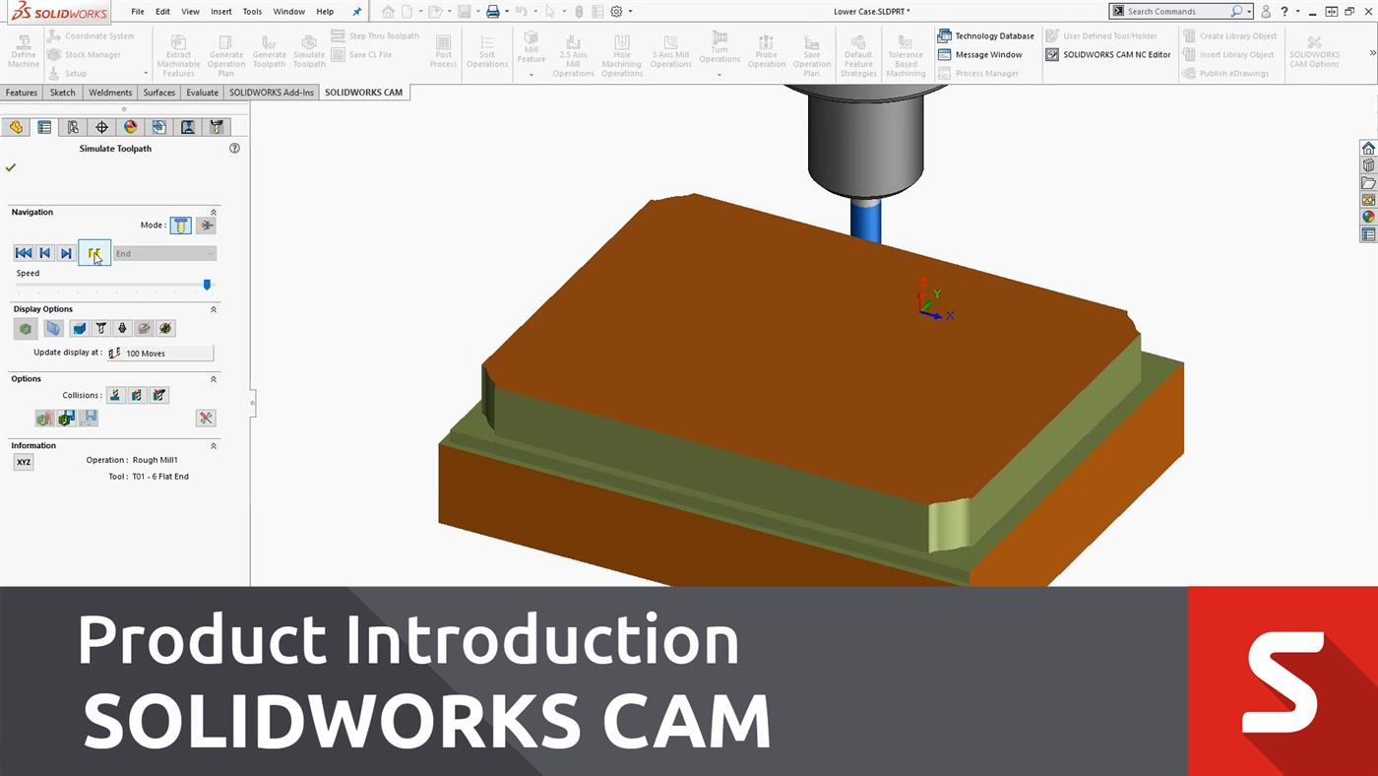Open the Technology Database
The height and width of the screenshot is (776, 1378).
(986, 35)
